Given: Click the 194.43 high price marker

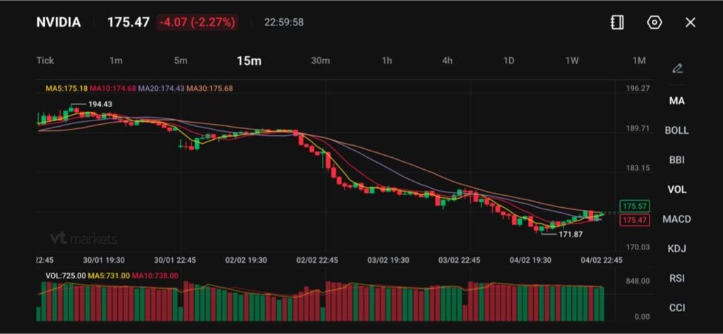Looking at the screenshot, I should [x=100, y=104].
